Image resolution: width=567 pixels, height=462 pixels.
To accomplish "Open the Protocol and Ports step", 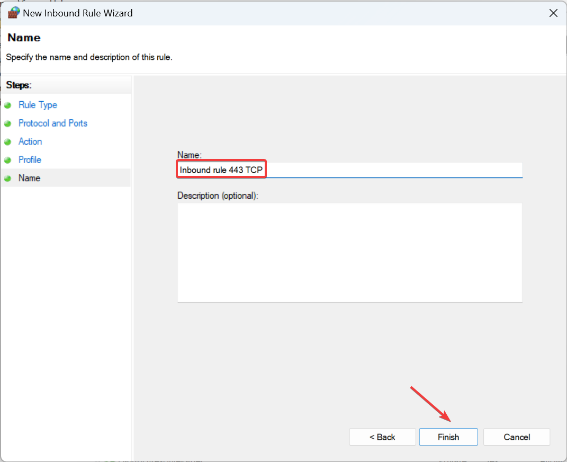I will [x=53, y=123].
